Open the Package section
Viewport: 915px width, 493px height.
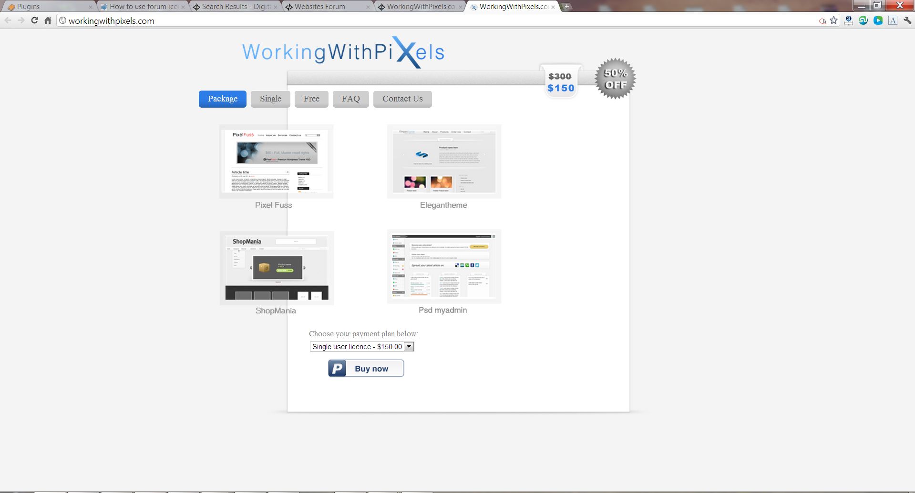tap(223, 99)
